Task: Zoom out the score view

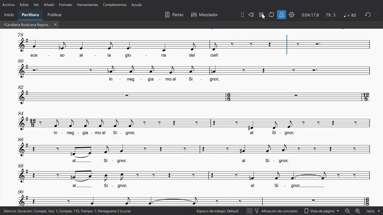Action: (348, 211)
